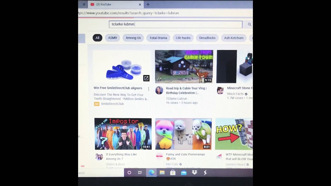Open Cortana circle in the taskbar
331x186 pixels.
click(129, 173)
